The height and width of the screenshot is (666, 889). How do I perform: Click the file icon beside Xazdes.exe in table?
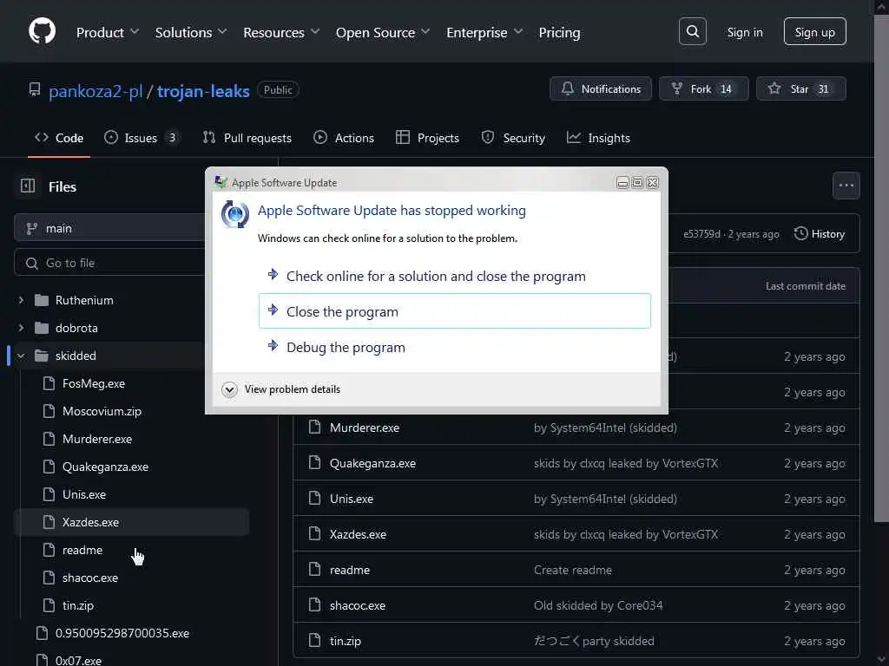[314, 533]
